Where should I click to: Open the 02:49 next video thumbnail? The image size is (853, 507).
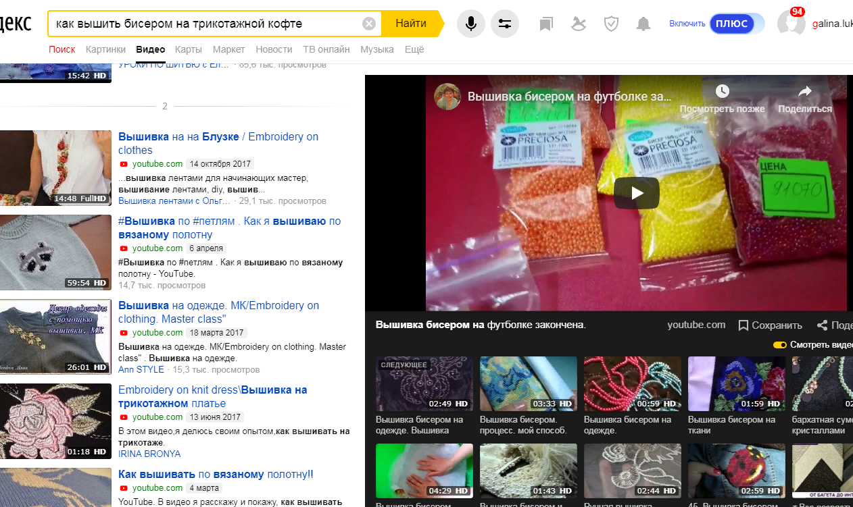[424, 383]
